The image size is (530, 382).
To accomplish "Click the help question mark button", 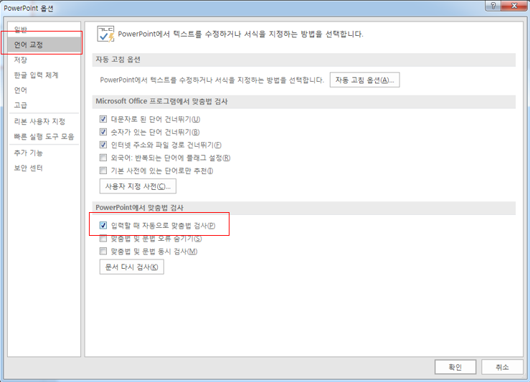I will pyautogui.click(x=493, y=6).
